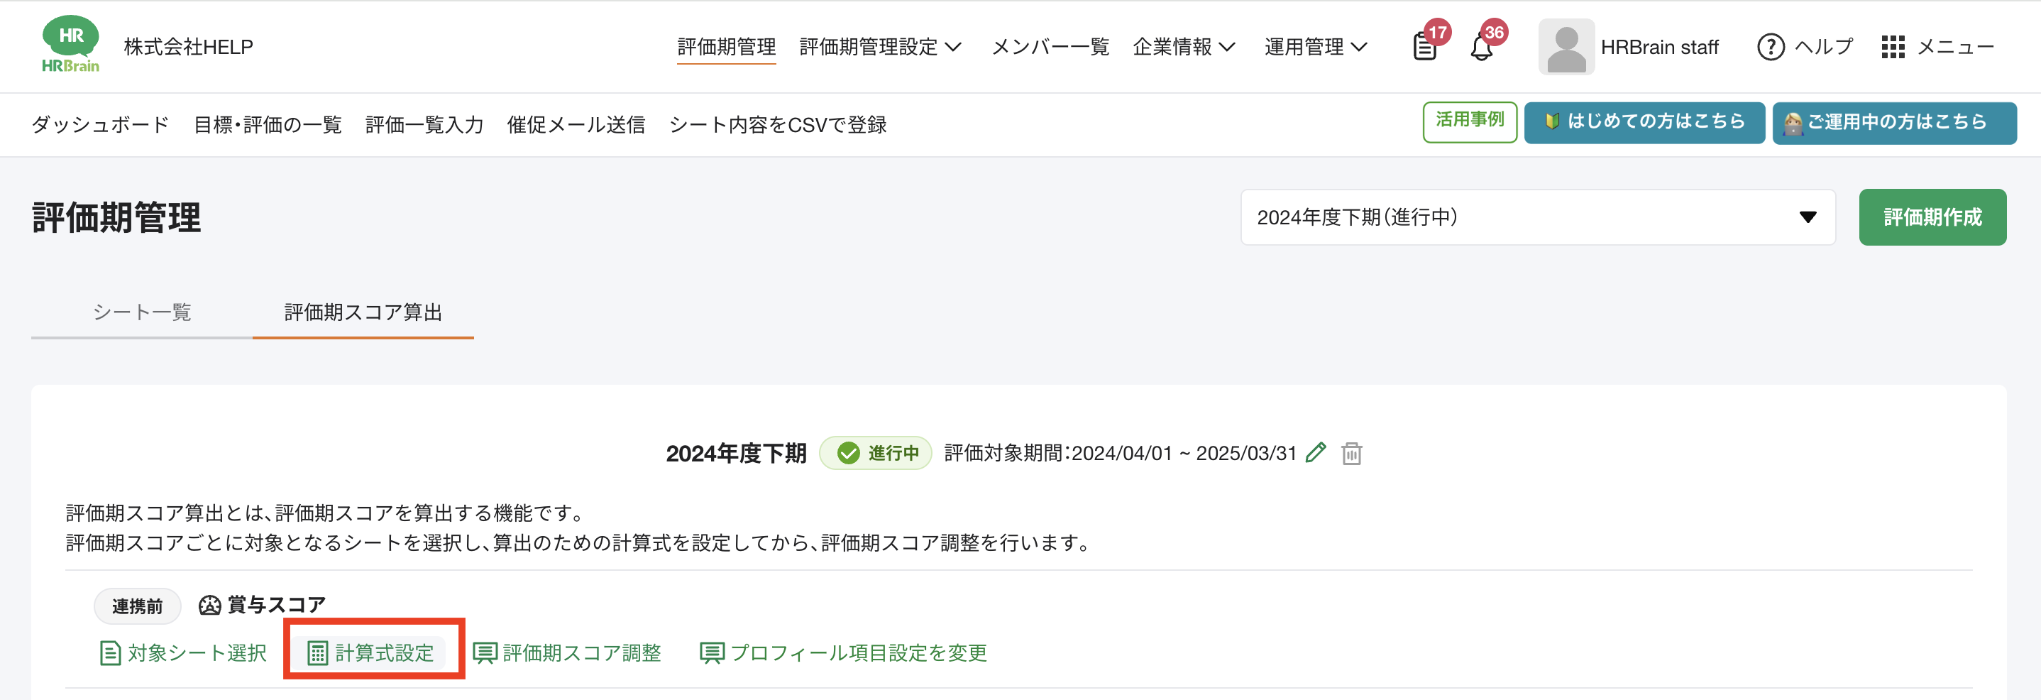Open the notification bell
This screenshot has height=700, width=2041.
click(x=1481, y=48)
